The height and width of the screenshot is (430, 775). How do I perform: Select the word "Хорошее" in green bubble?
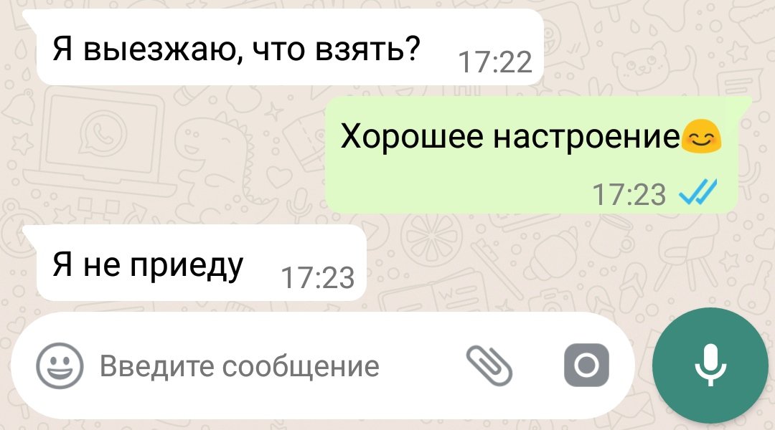tap(412, 136)
